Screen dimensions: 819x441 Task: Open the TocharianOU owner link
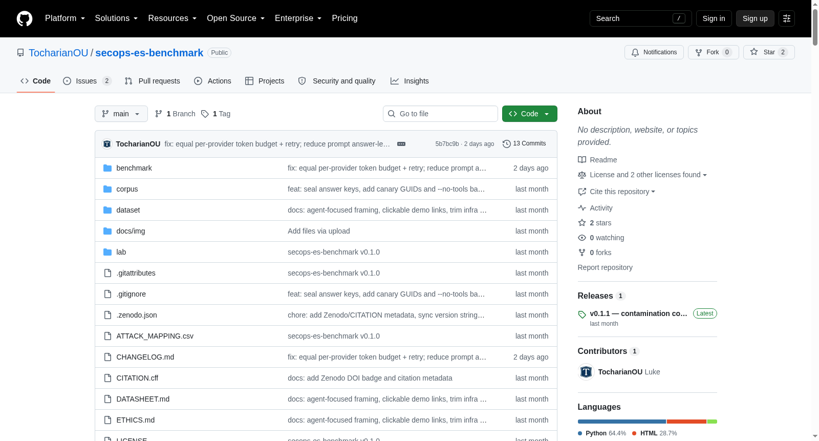[58, 53]
